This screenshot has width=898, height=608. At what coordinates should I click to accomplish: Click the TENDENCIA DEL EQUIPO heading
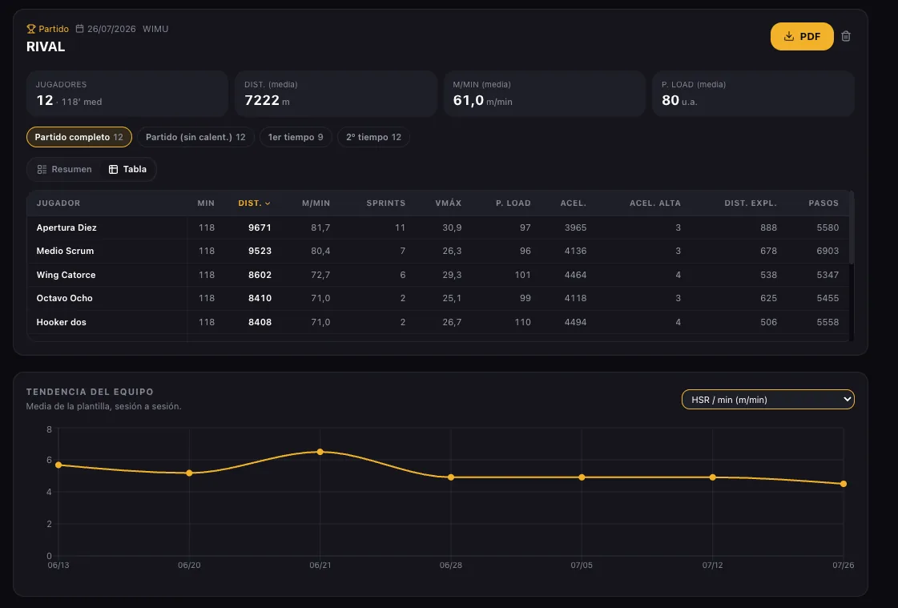pyautogui.click(x=90, y=392)
